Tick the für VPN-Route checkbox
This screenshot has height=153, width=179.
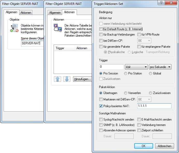tap(139, 35)
